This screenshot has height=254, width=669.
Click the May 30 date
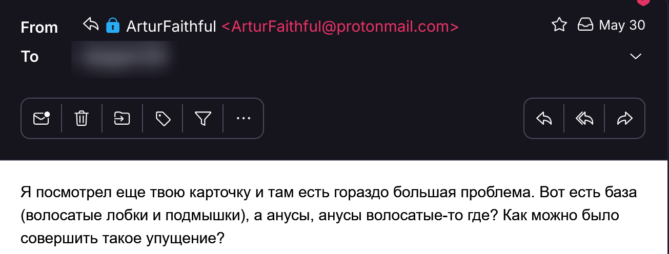(x=622, y=25)
